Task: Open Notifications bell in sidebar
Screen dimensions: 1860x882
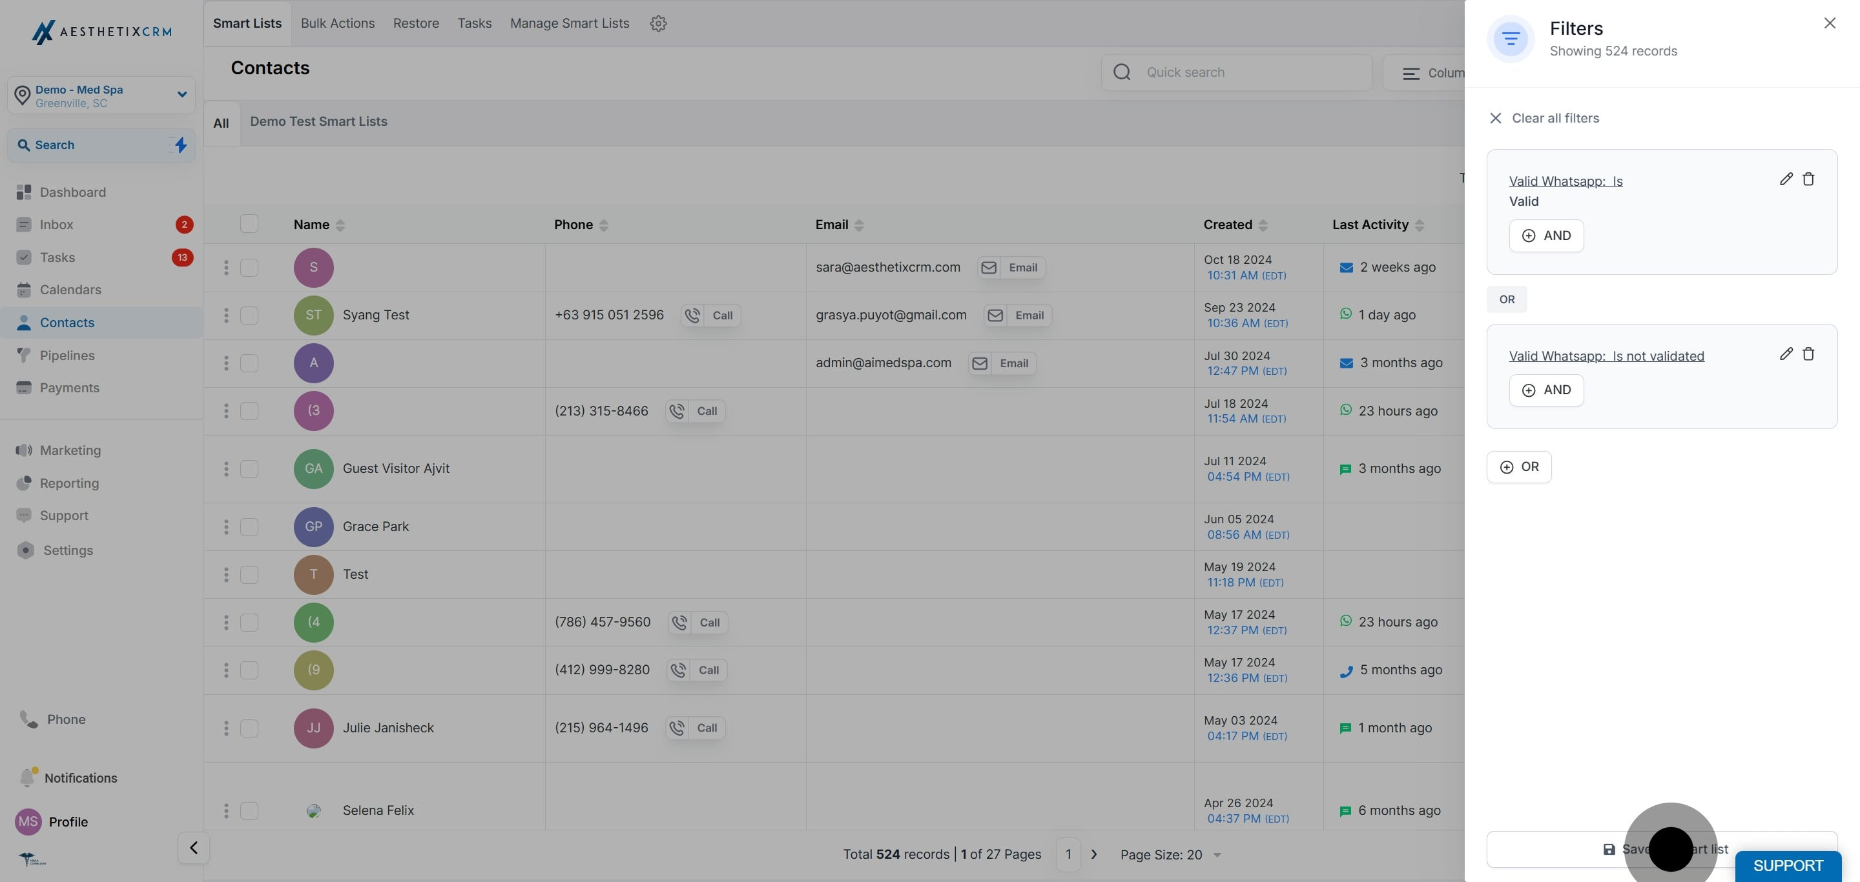Action: tap(27, 777)
